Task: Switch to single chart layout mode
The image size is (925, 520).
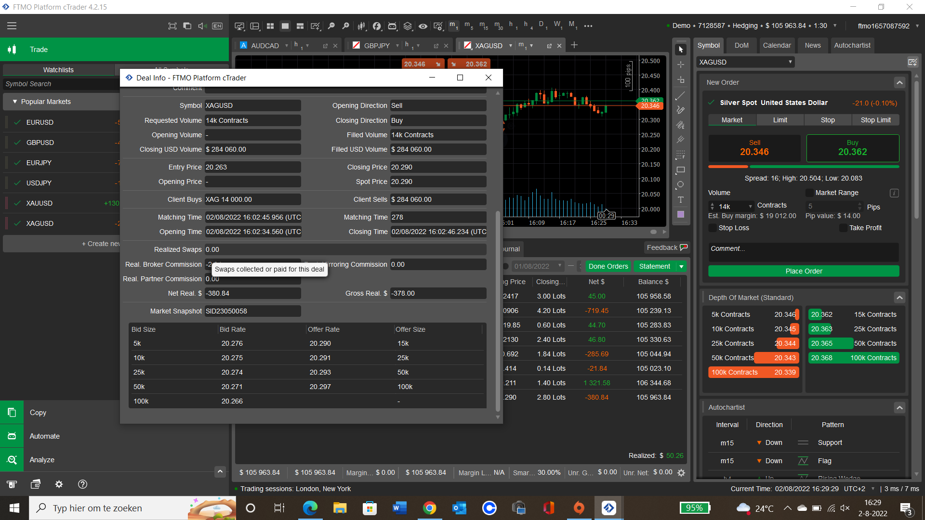Action: click(x=285, y=26)
